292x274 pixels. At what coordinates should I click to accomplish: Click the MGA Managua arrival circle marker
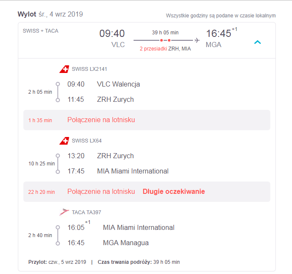tap(58, 243)
